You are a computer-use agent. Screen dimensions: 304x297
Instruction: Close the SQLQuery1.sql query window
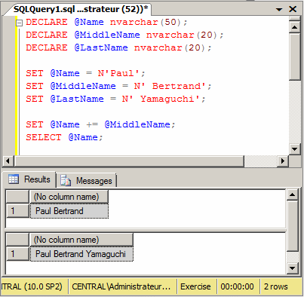293,9
